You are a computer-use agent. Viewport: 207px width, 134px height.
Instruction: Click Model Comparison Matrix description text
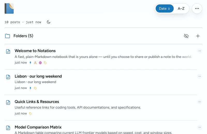pos(93,132)
